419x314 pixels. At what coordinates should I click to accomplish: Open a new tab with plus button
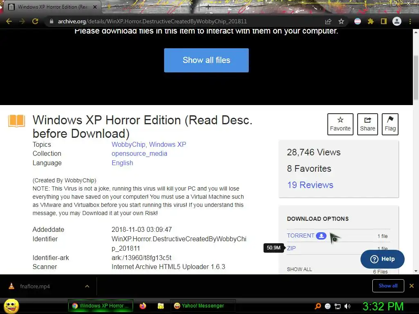point(208,7)
